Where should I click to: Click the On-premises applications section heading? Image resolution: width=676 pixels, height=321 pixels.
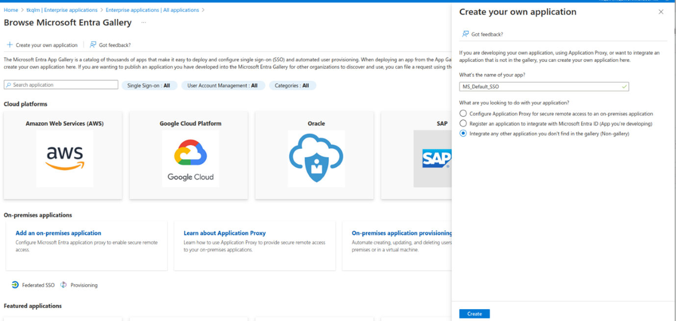[38, 215]
